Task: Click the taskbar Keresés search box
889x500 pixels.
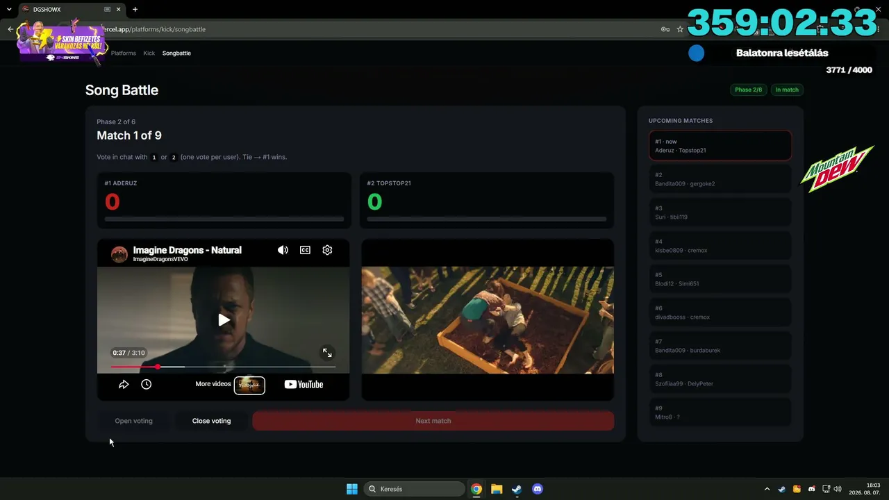Action: click(x=415, y=489)
